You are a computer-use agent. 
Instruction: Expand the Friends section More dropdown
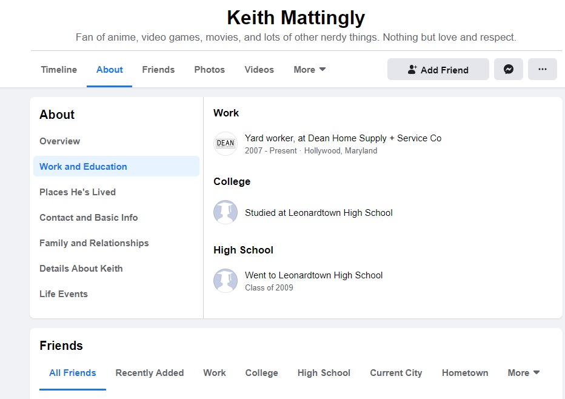[524, 373]
